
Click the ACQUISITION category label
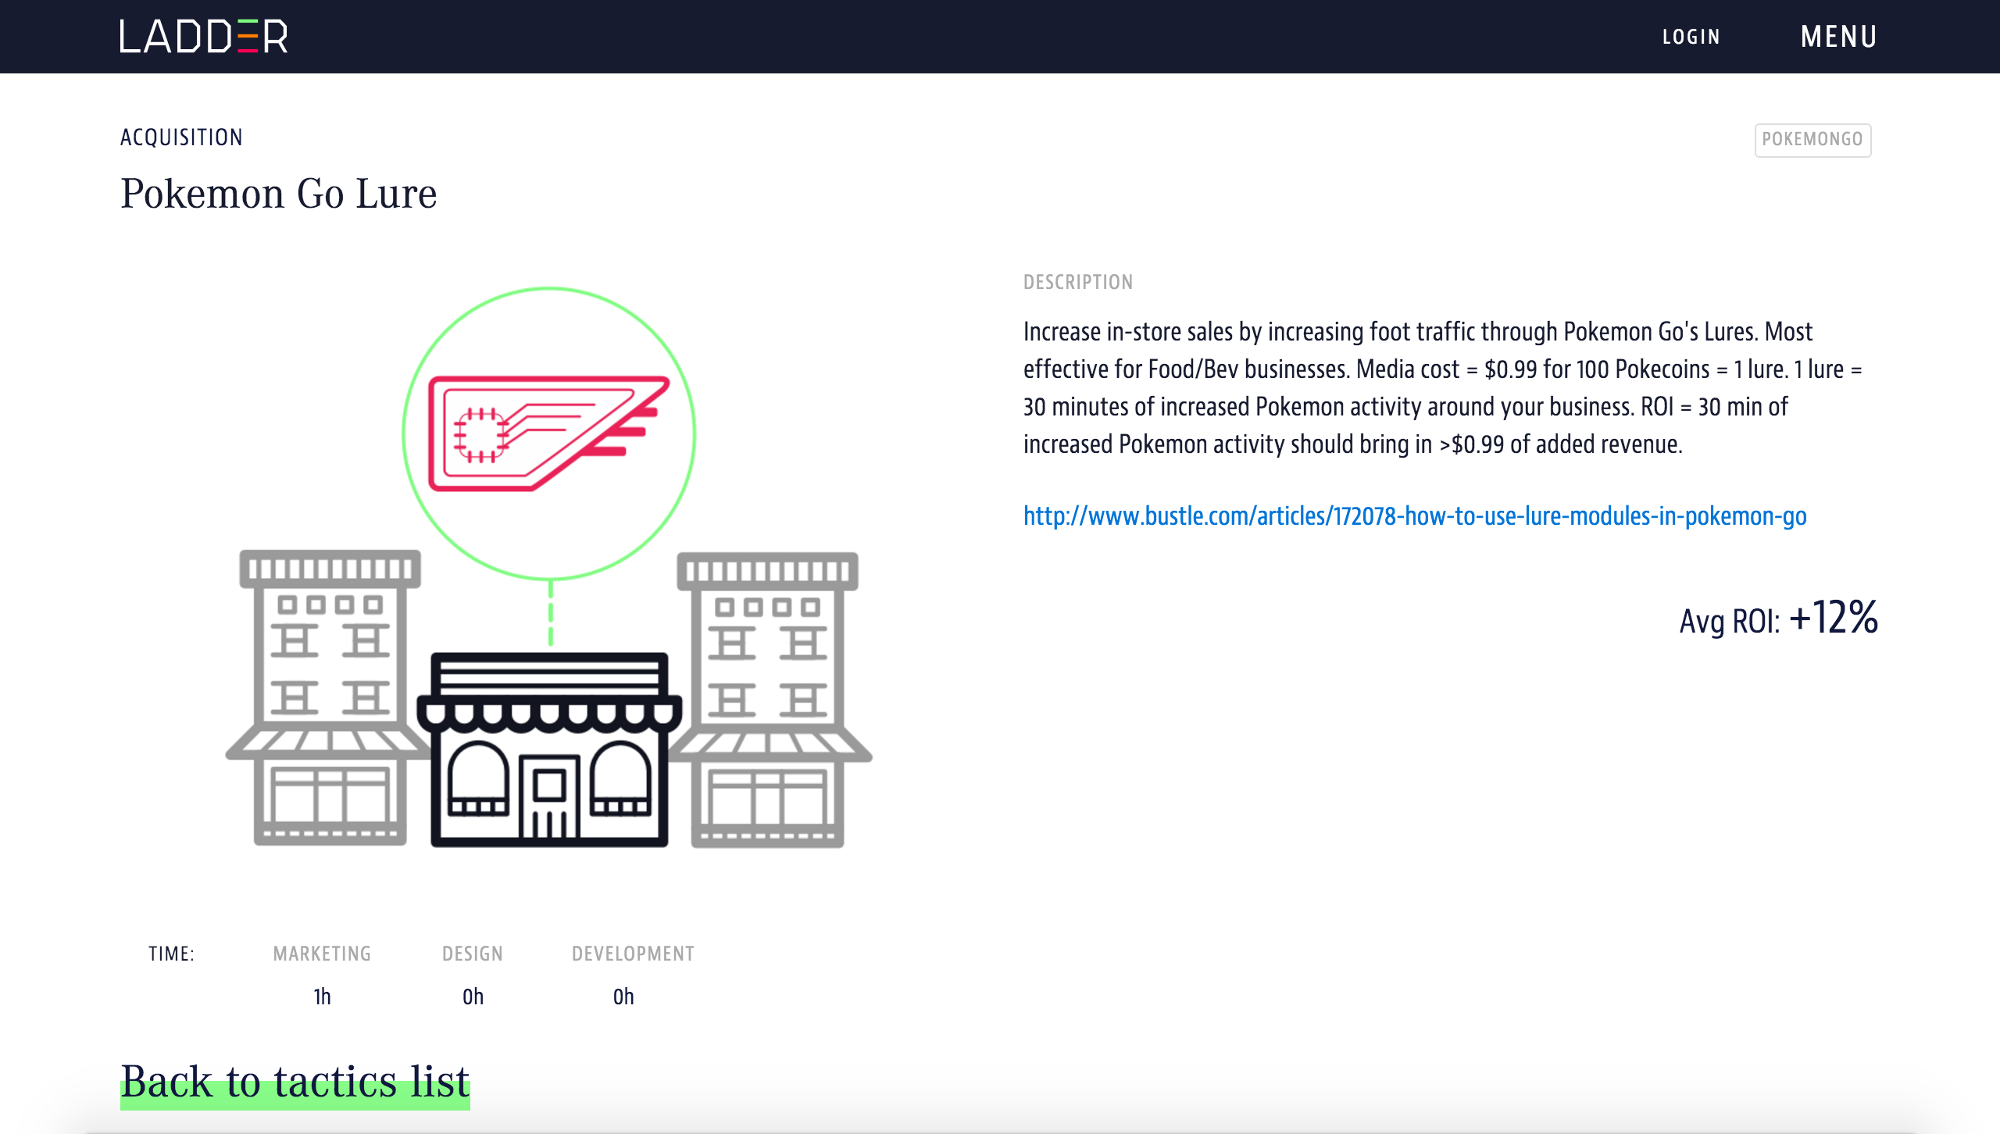(181, 137)
